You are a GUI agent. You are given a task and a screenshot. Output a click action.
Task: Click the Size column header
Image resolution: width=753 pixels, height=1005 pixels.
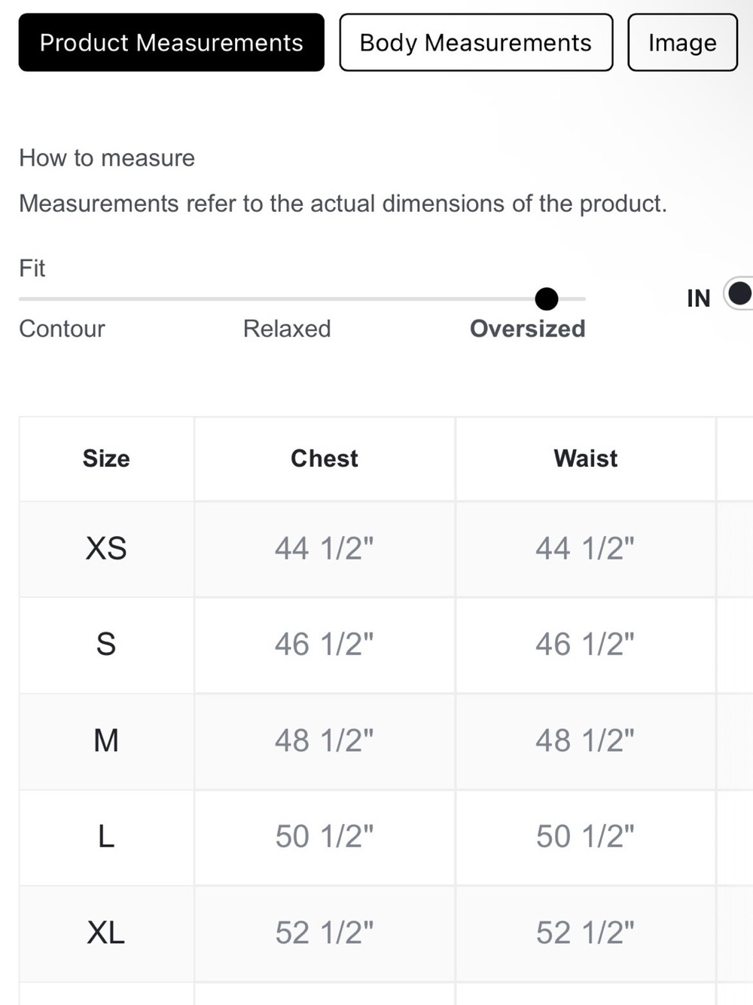click(x=106, y=458)
